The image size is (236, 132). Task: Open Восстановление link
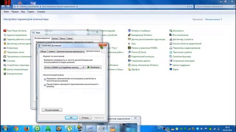coord(181,35)
